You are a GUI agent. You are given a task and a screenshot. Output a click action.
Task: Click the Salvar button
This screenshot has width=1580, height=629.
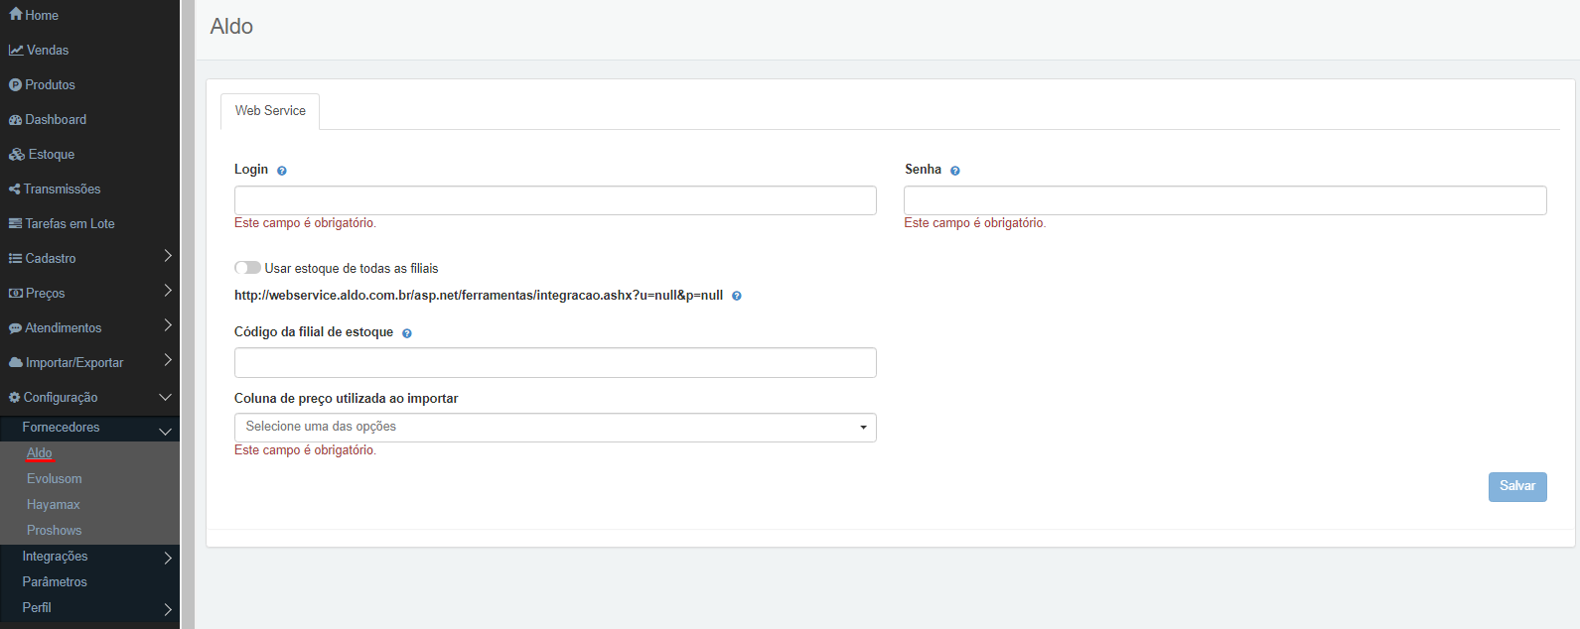(x=1517, y=486)
